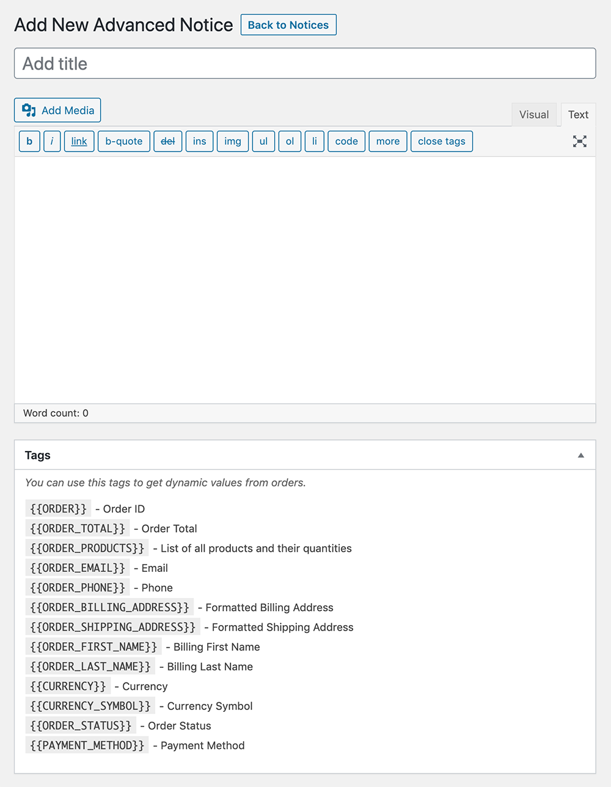Switch to the Text editor tab
The width and height of the screenshot is (611, 787).
577,114
